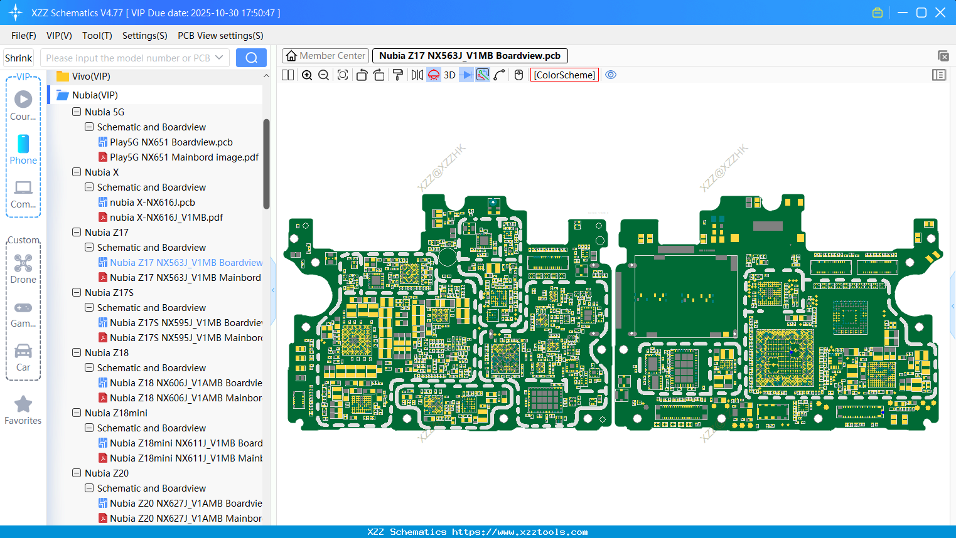
Task: Open the mouse settings tool
Action: coord(518,75)
